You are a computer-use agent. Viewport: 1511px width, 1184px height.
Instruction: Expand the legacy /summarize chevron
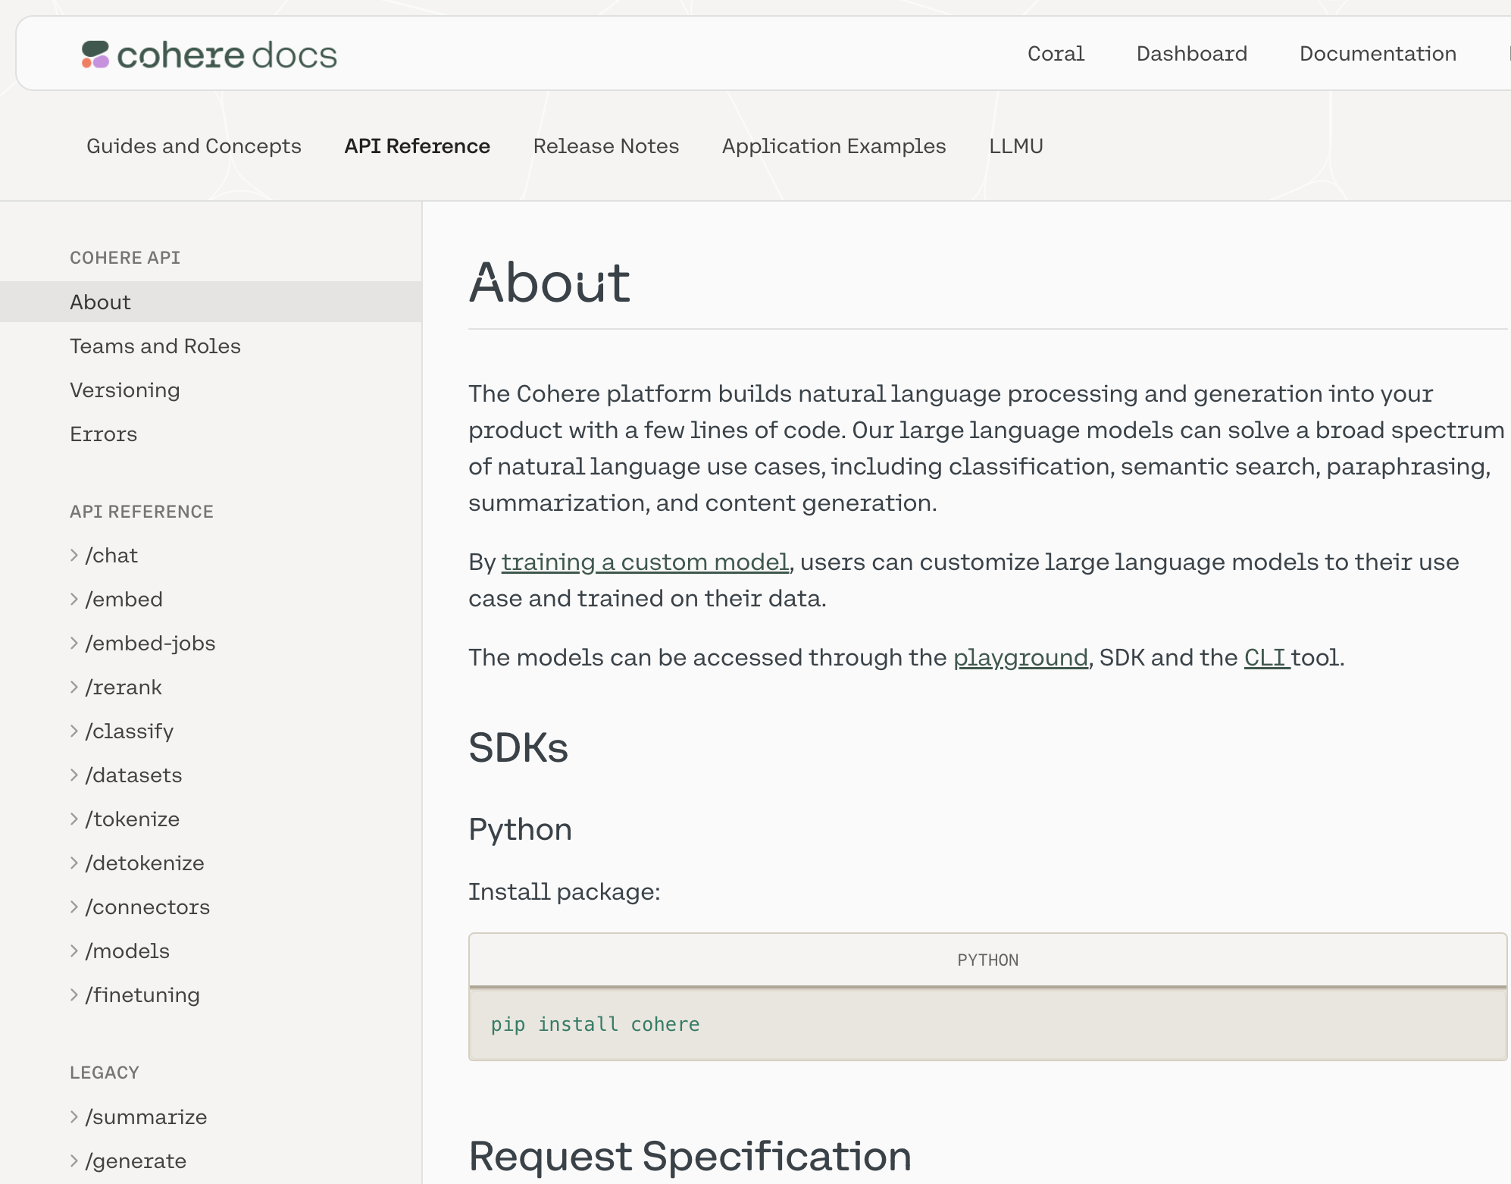click(x=74, y=1117)
